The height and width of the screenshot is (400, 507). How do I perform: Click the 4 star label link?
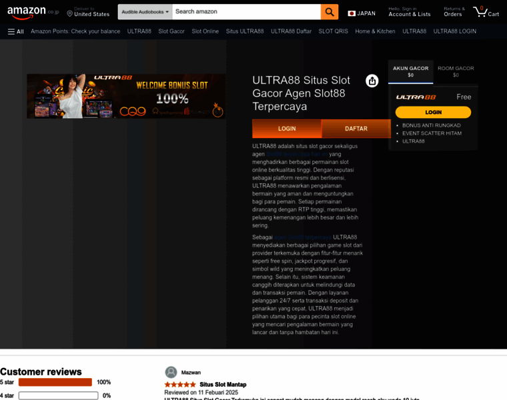pyautogui.click(x=7, y=395)
